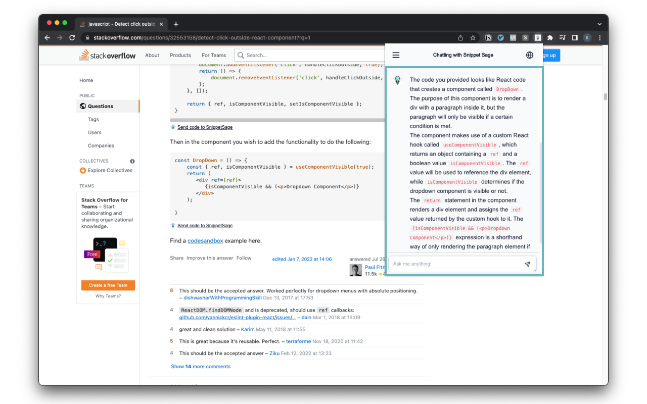Open the Snippet Sage hamburger menu
Screen dimensions: 647x404
[396, 55]
